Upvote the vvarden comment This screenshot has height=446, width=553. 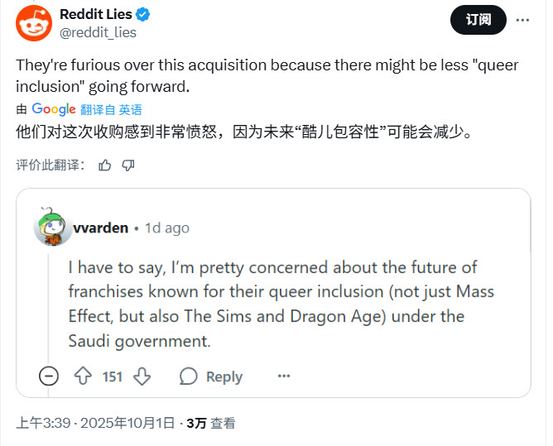coord(82,376)
